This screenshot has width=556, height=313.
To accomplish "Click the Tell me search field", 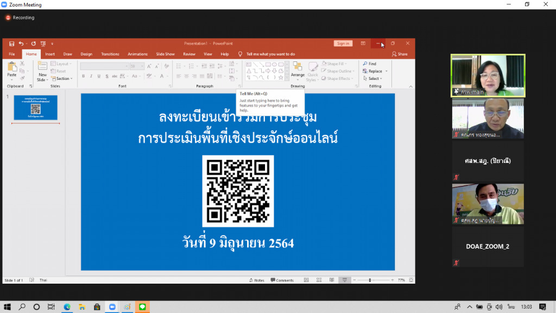I will (270, 54).
